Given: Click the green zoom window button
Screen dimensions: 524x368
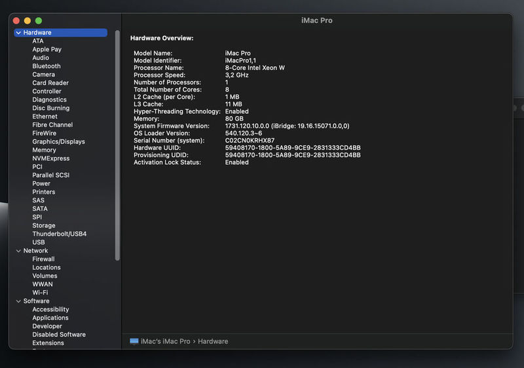Looking at the screenshot, I should [x=39, y=21].
